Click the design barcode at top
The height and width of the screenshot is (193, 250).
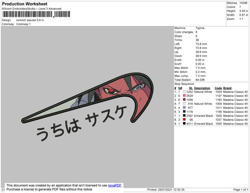click(36, 14)
